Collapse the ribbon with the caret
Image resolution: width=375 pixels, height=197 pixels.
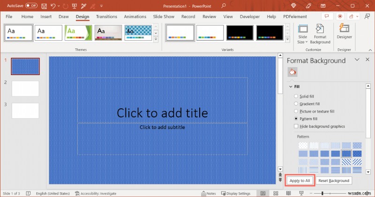pyautogui.click(x=370, y=50)
